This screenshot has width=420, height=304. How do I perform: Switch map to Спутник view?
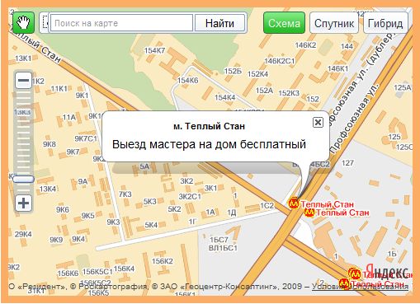(334, 23)
